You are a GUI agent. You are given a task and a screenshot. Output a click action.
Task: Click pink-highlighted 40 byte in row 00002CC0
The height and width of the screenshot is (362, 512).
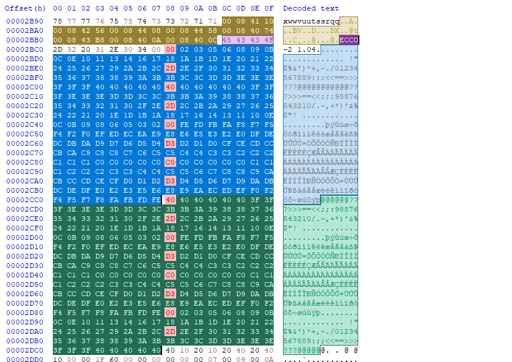point(170,200)
